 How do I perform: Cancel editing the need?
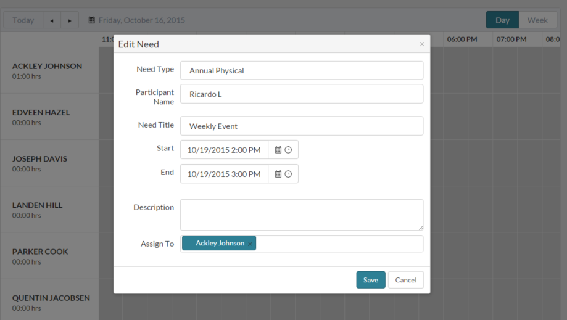406,280
